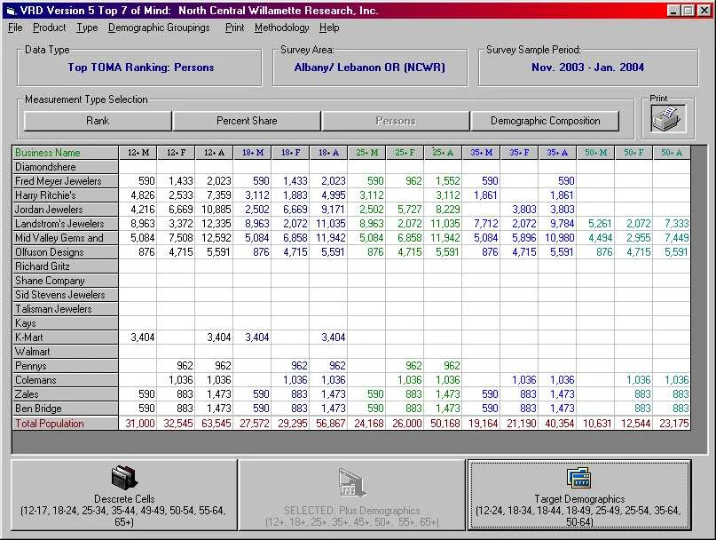
Task: Select the Kays row
Action: click(66, 322)
